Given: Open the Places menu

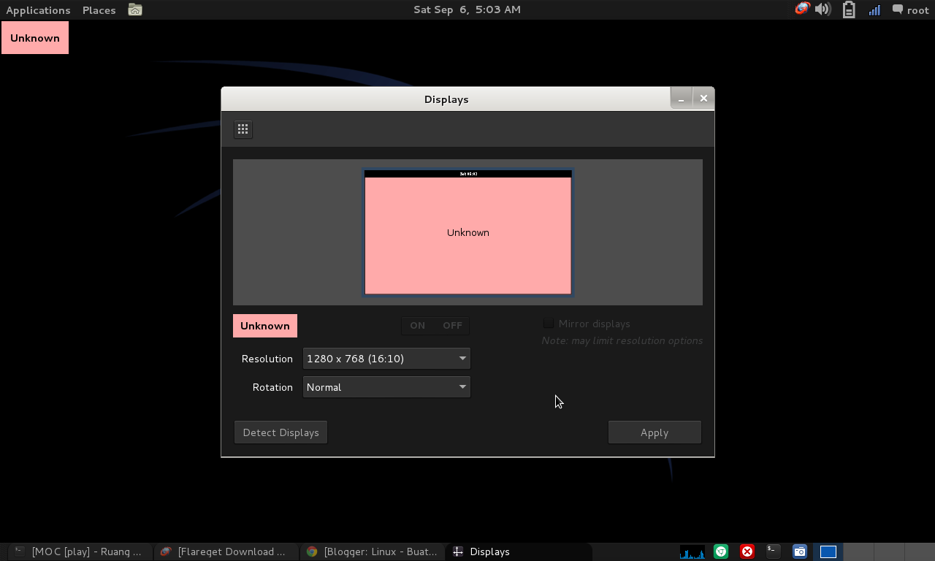Looking at the screenshot, I should click(x=99, y=10).
